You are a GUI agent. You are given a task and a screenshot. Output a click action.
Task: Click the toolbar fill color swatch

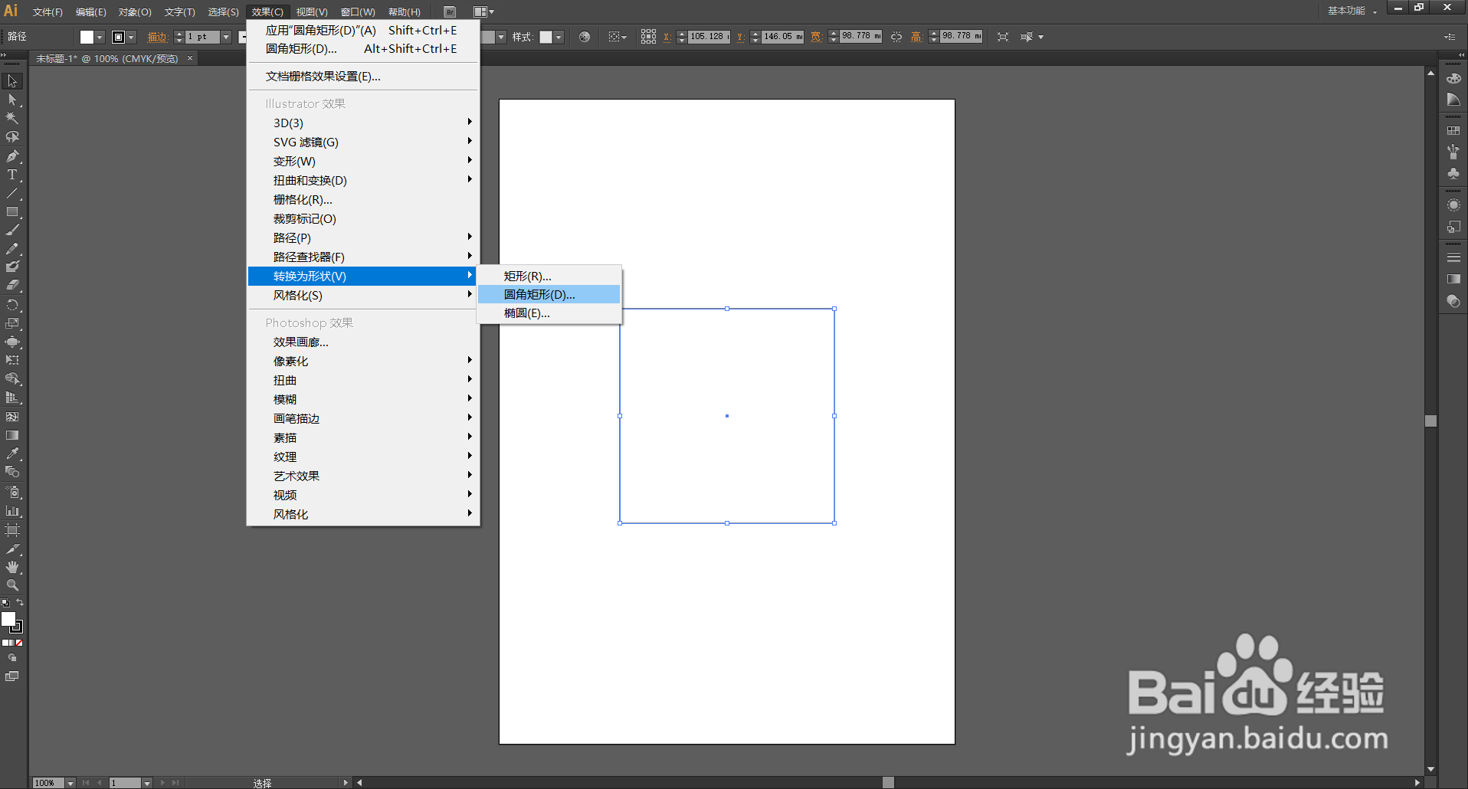tap(8, 619)
